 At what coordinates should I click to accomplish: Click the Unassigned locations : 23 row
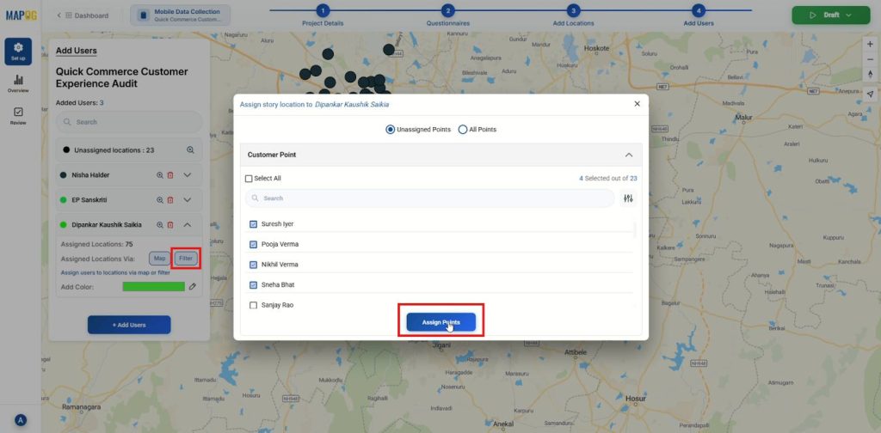(129, 150)
